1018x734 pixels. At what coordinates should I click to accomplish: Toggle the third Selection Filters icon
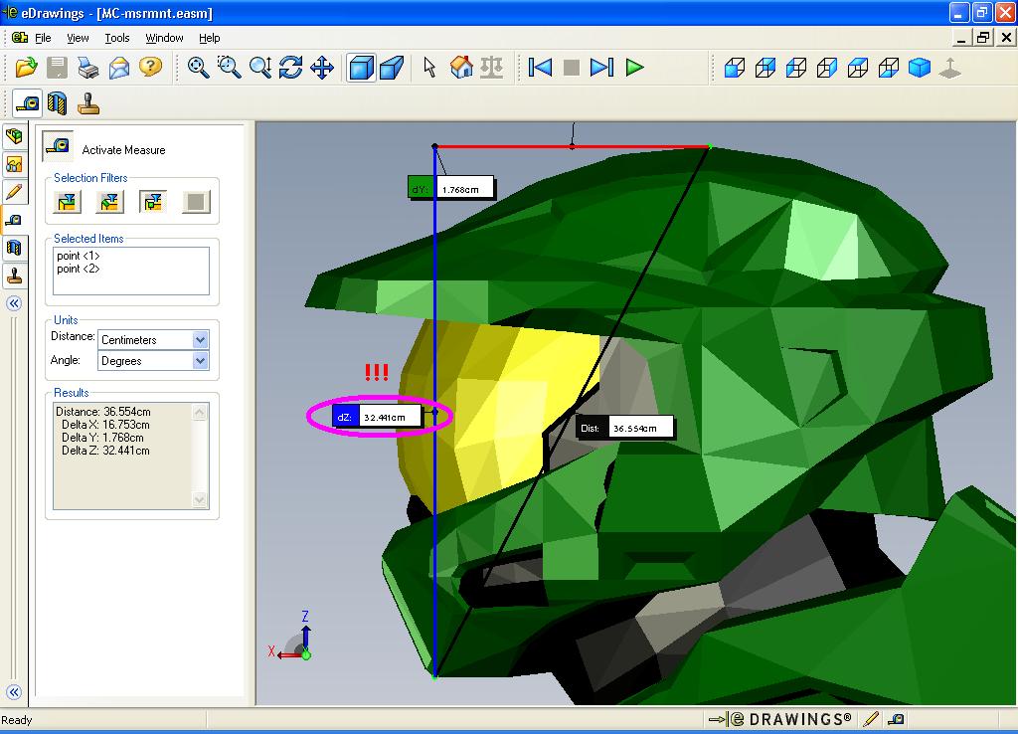(153, 202)
